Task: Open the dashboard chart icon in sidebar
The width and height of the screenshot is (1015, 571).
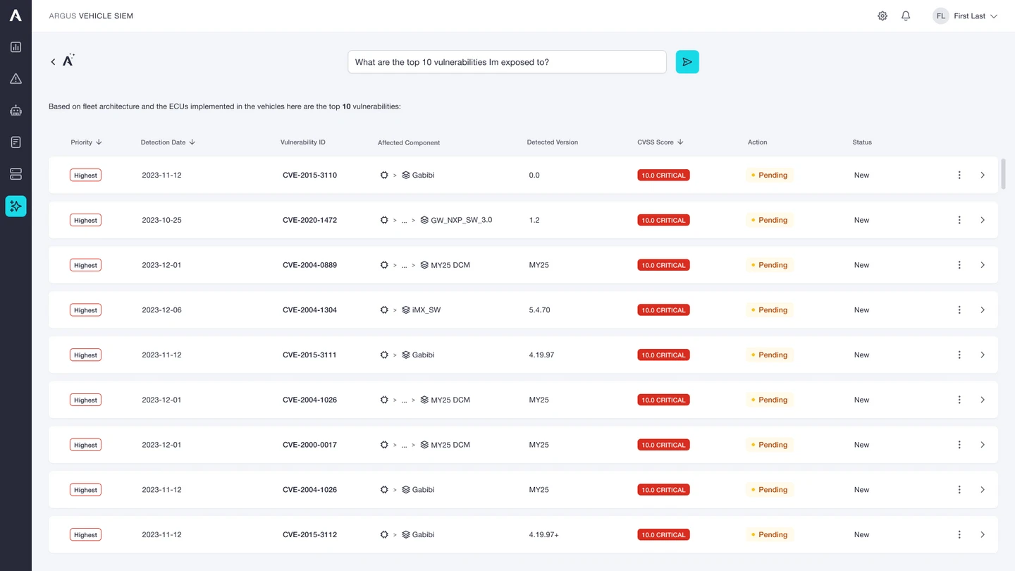Action: coord(16,47)
